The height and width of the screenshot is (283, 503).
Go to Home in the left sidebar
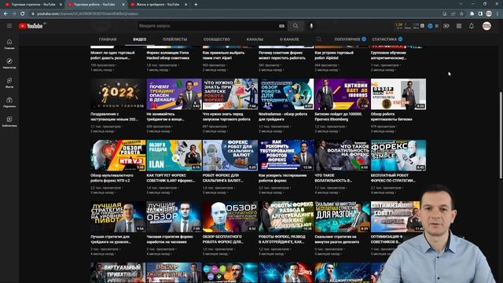point(9,44)
